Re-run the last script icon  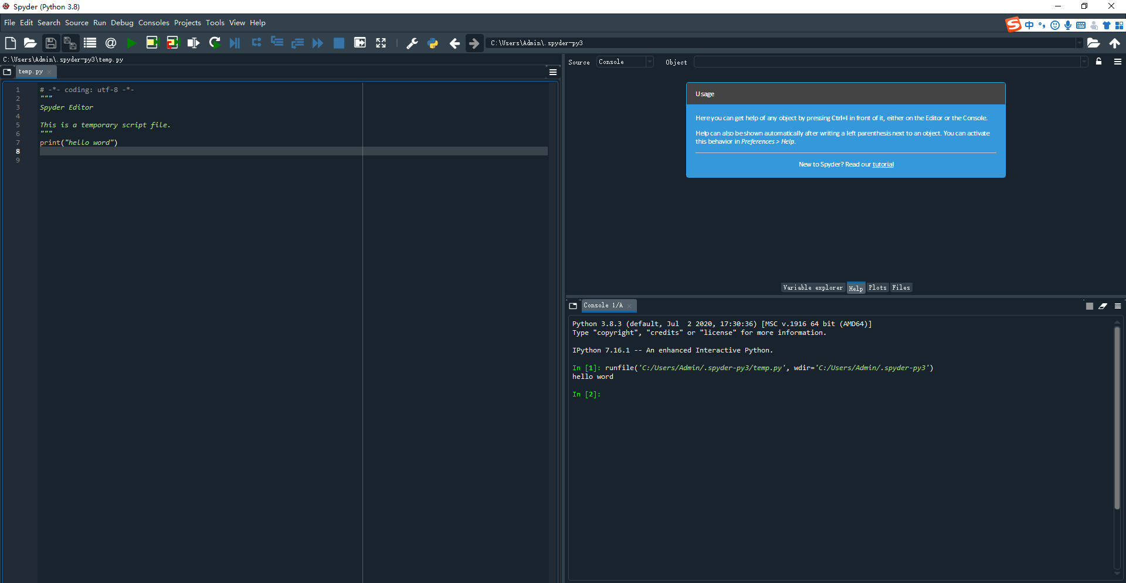tap(215, 43)
